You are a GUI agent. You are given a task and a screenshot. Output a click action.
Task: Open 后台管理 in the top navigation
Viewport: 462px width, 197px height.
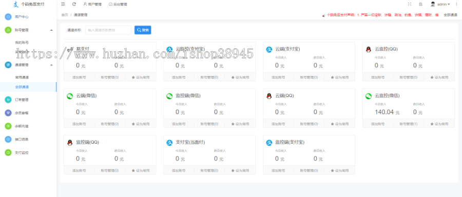point(118,5)
